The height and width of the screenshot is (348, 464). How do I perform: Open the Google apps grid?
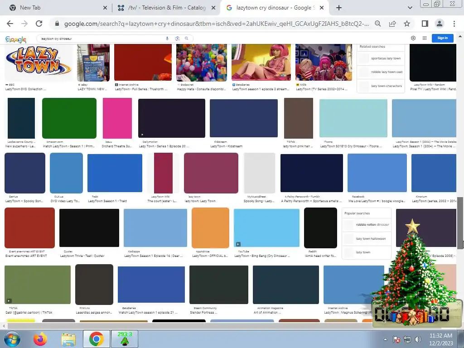[425, 38]
